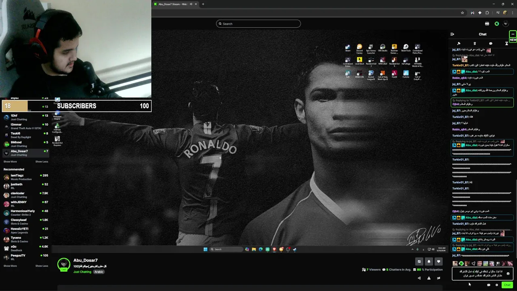Open the profile avatar menu in header

click(x=506, y=24)
